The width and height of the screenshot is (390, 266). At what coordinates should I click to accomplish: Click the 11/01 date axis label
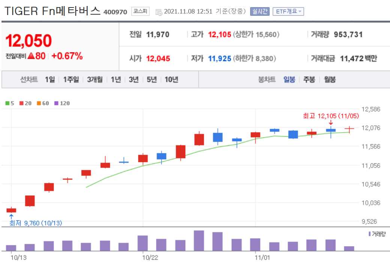click(x=262, y=257)
